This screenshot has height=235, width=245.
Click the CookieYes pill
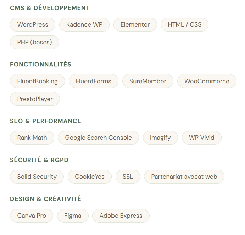click(x=90, y=177)
